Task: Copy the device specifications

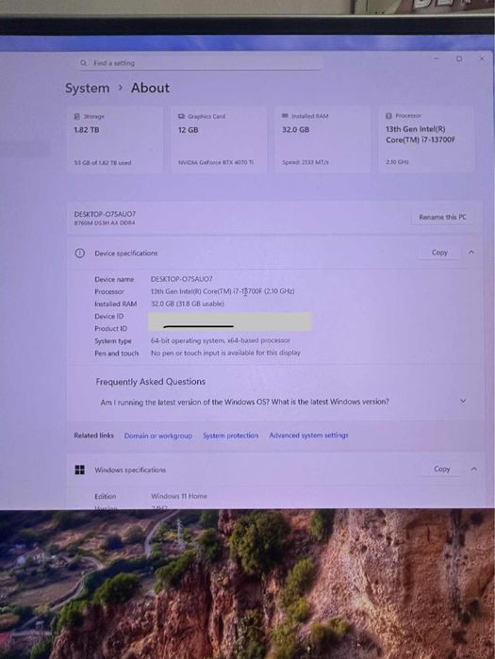Action: coord(439,252)
